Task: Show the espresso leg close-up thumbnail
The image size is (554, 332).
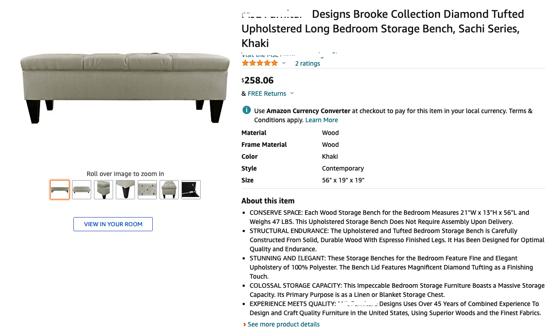Action: pos(125,190)
